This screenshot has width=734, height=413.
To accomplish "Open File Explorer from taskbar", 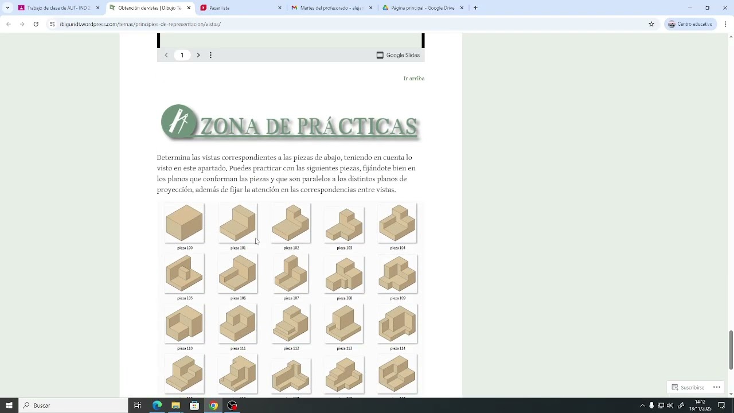I will [x=175, y=406].
